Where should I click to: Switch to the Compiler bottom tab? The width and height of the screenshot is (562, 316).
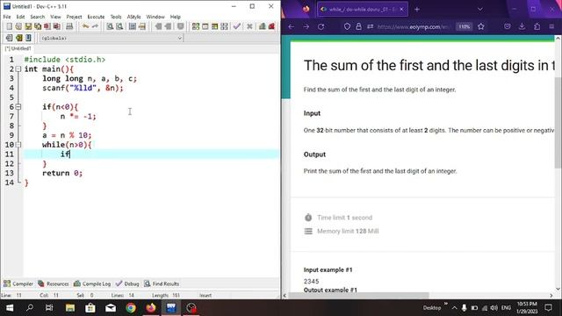[x=18, y=284]
